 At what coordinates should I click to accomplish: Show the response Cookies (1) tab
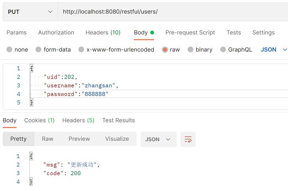coord(39,120)
